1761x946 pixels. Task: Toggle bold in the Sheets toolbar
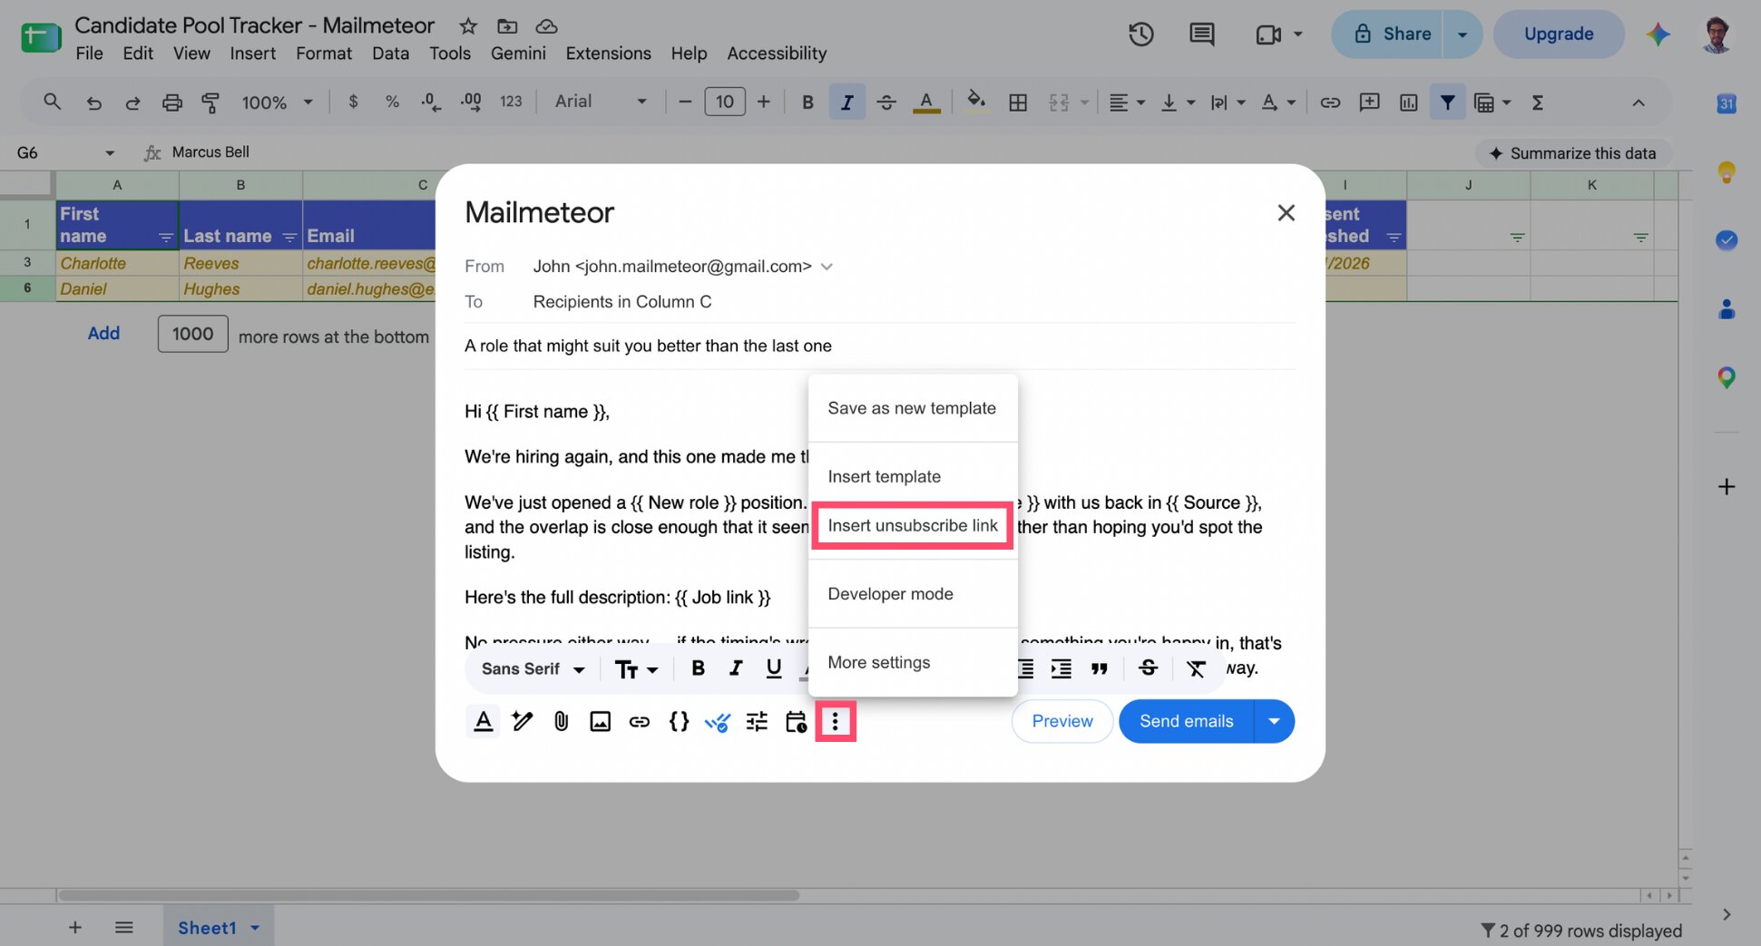(807, 102)
